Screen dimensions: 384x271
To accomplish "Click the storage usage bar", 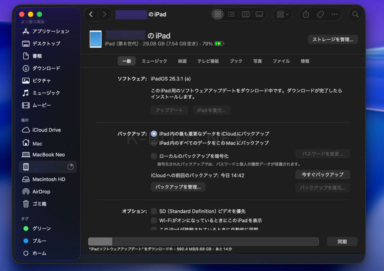I will point(203,241).
